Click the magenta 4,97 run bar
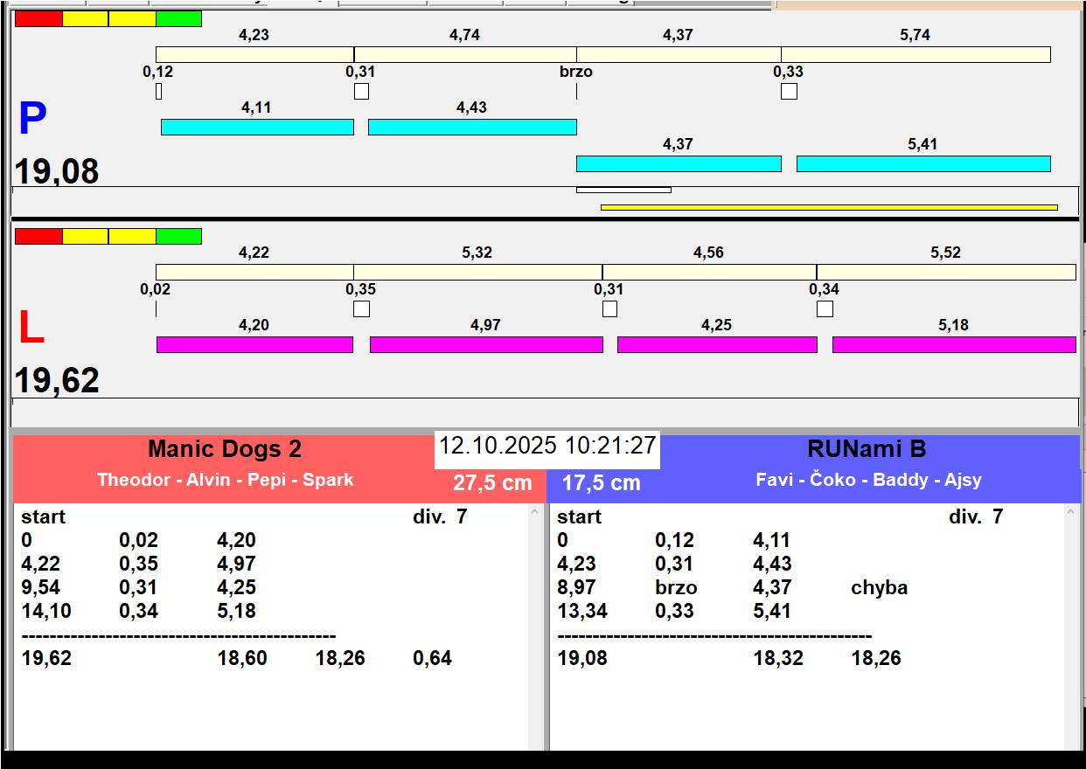Viewport: 1086px width, 769px height. pos(486,344)
